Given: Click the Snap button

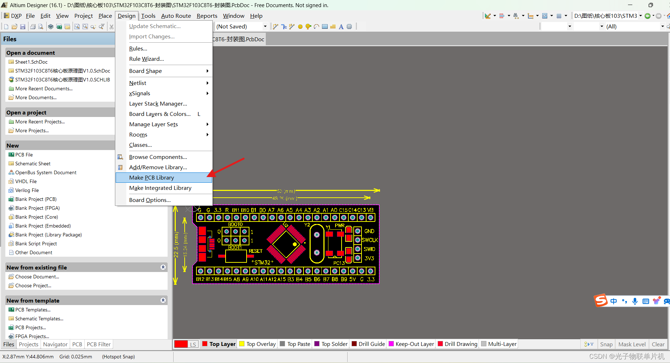Looking at the screenshot, I should click(606, 345).
